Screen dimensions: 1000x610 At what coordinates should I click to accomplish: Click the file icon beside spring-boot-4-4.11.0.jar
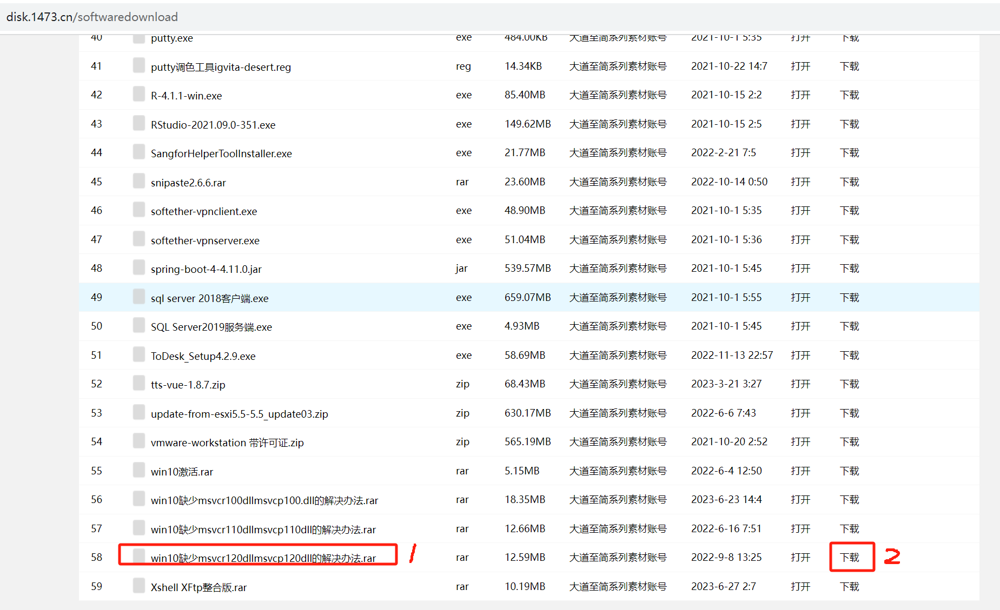click(139, 267)
